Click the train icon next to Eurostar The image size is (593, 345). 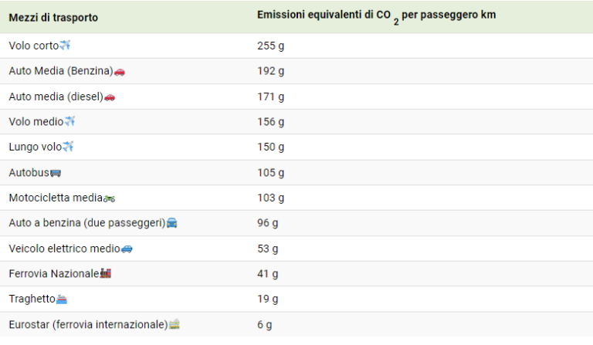(174, 324)
